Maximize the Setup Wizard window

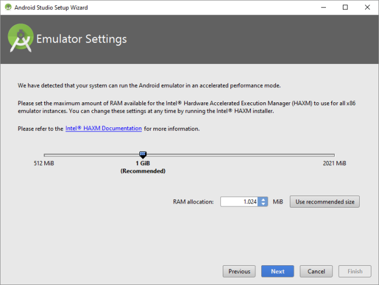pos(345,7)
